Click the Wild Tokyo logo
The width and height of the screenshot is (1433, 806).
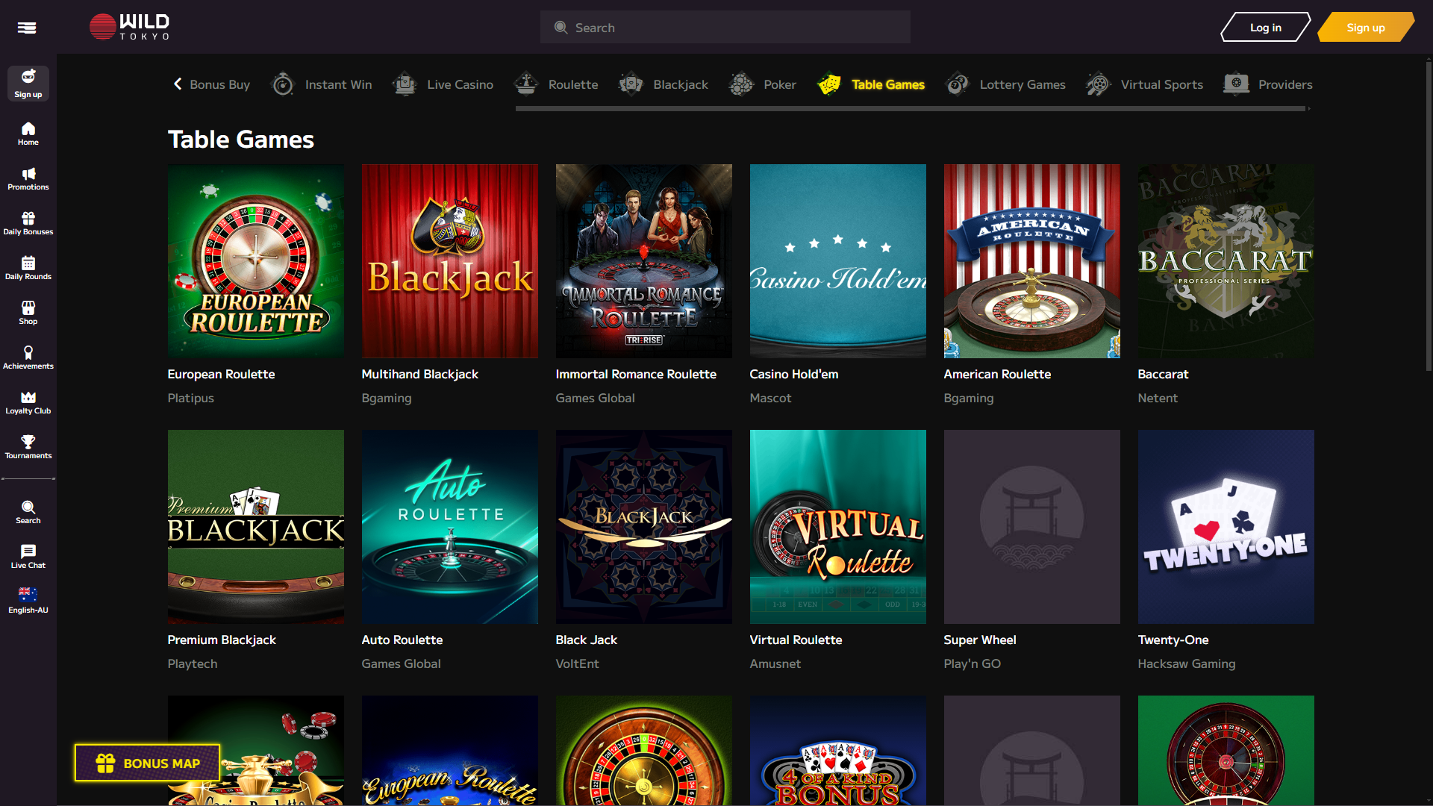(130, 27)
